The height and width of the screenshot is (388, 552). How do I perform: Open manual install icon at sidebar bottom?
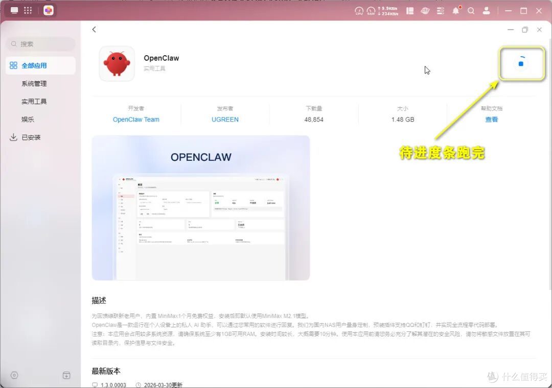coord(66,375)
